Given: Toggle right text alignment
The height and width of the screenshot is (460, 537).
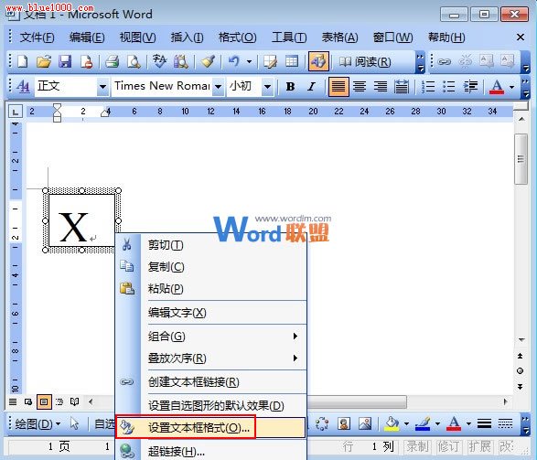Looking at the screenshot, I should [x=381, y=86].
